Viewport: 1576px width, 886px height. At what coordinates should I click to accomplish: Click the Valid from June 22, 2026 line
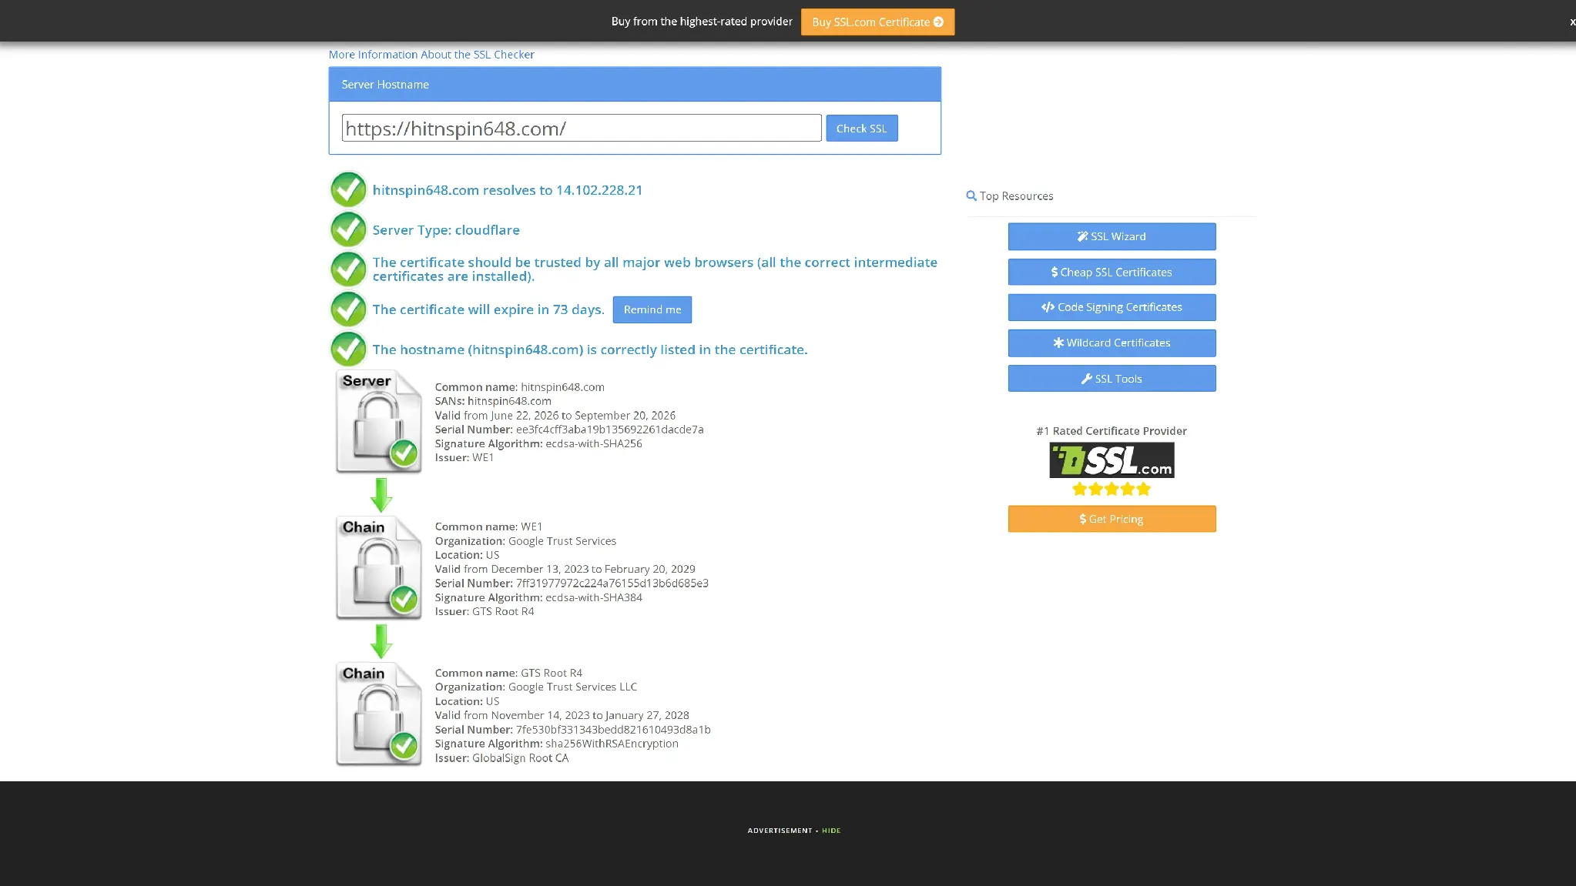coord(555,416)
